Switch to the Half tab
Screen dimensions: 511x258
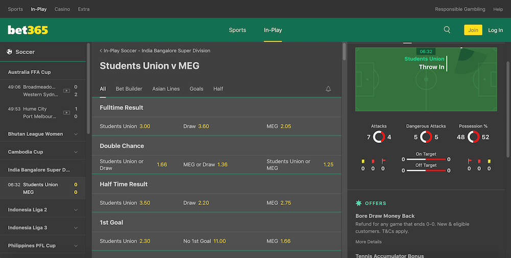[x=218, y=88]
